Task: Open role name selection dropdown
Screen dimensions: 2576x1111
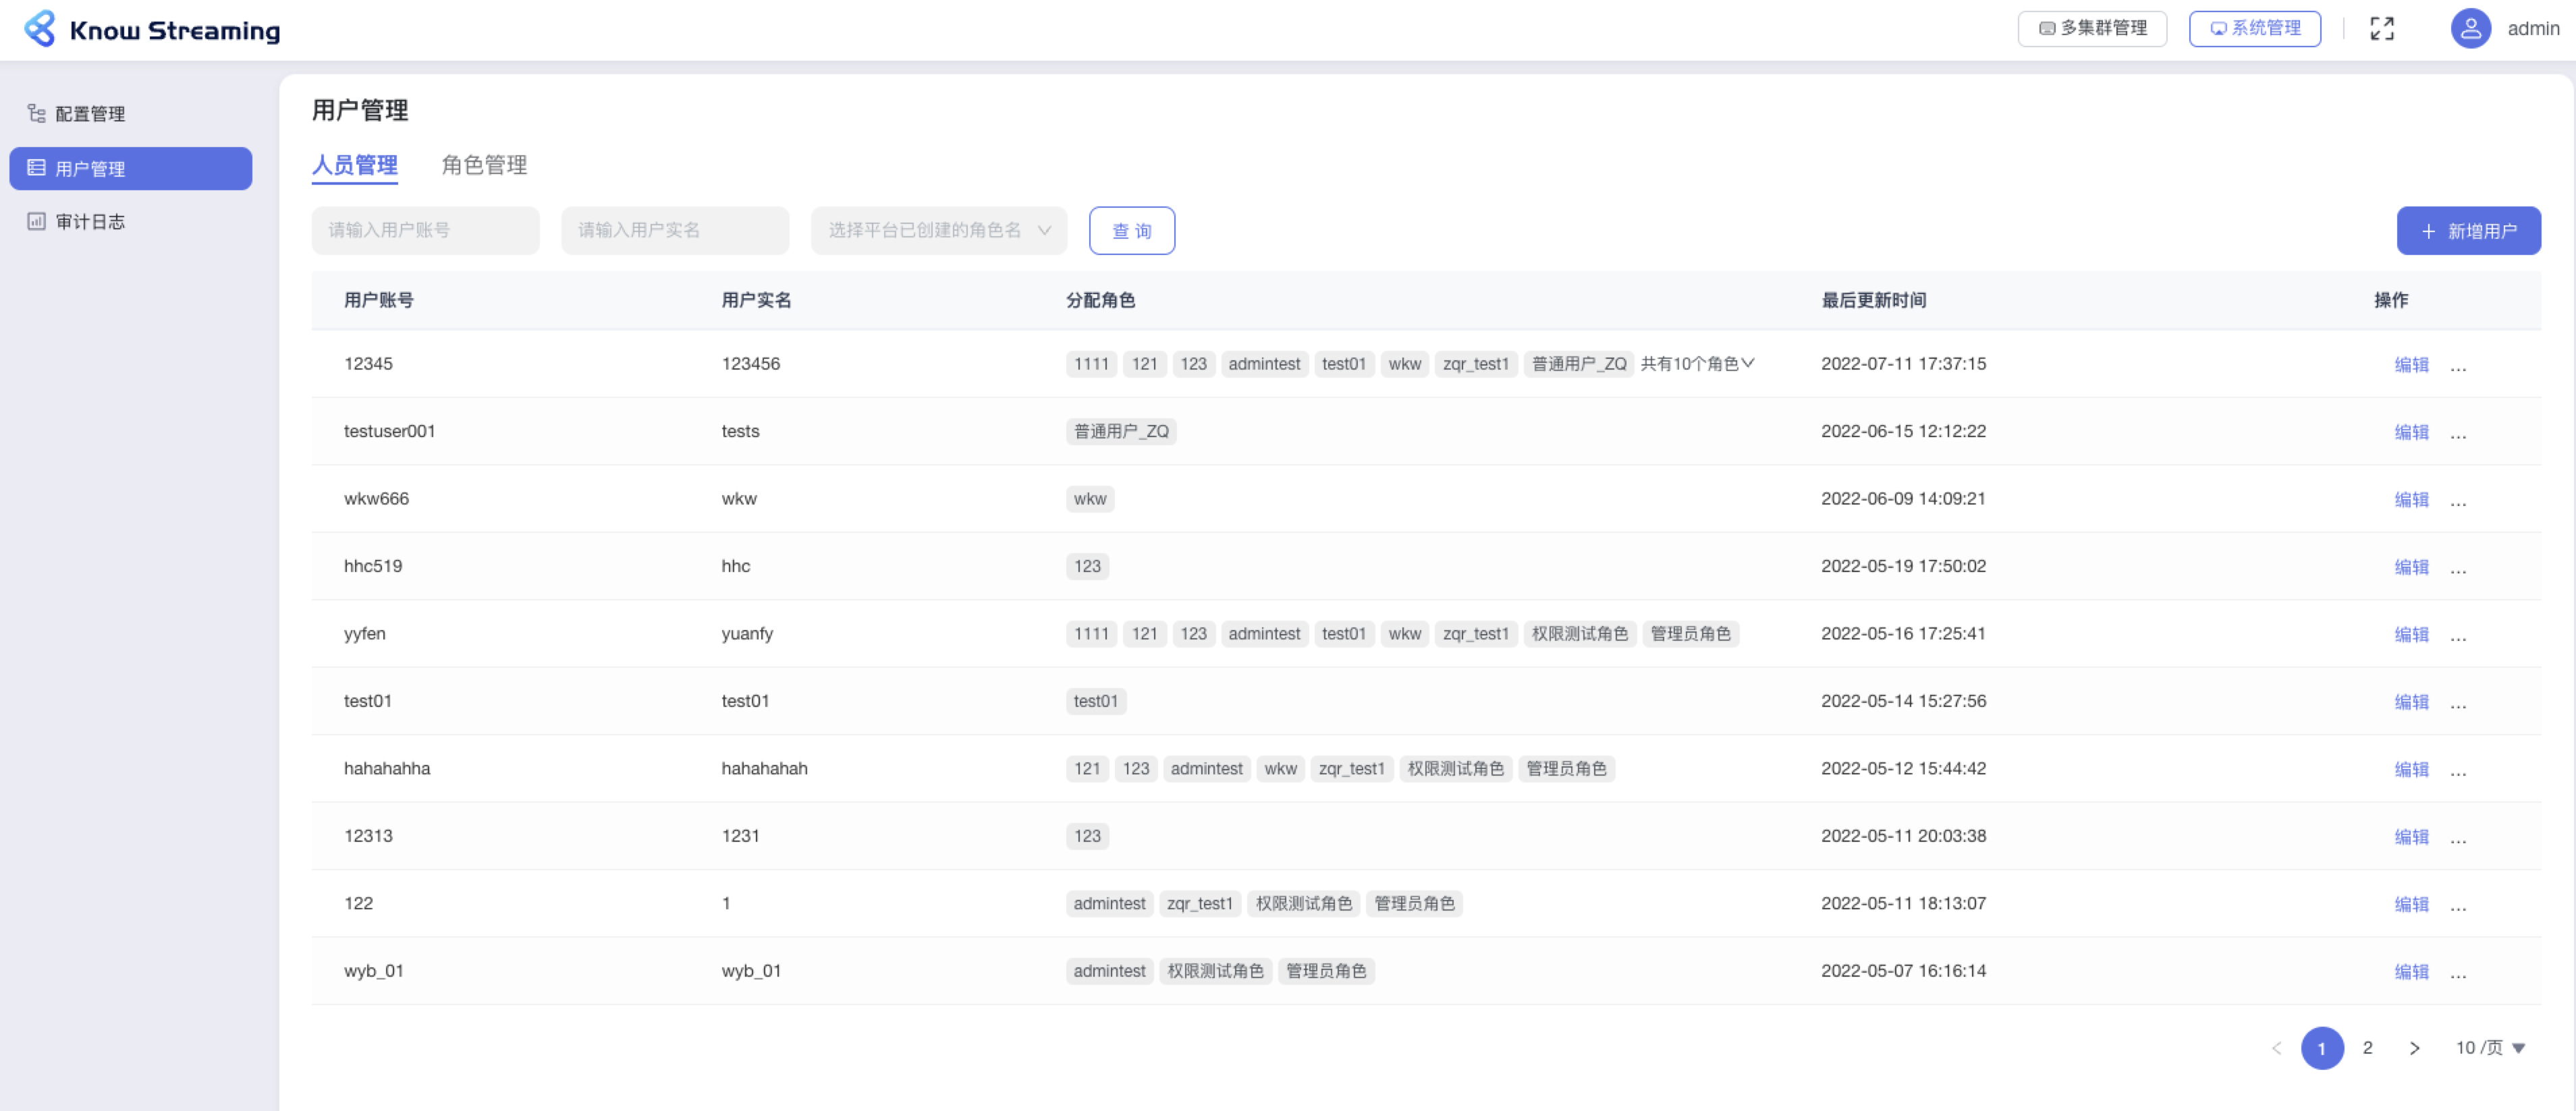Action: tap(938, 231)
